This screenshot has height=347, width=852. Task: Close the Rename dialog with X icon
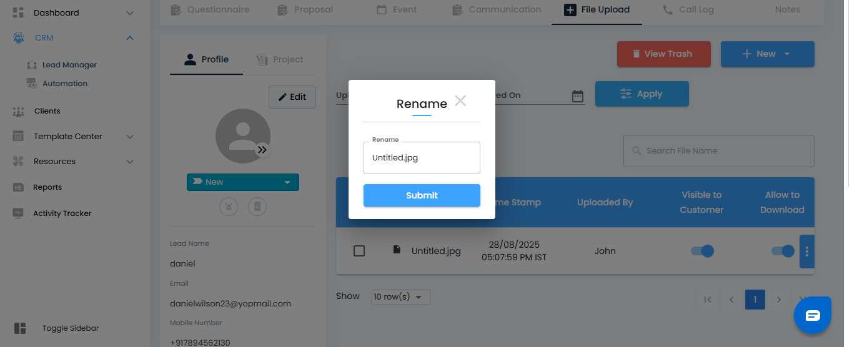460,100
